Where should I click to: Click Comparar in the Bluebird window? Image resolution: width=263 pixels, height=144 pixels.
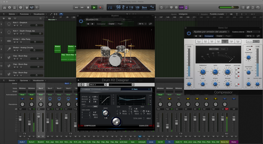[x=101, y=24]
